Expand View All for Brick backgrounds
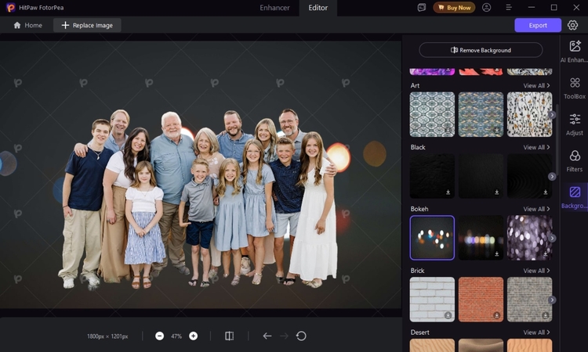The height and width of the screenshot is (352, 588). (536, 271)
